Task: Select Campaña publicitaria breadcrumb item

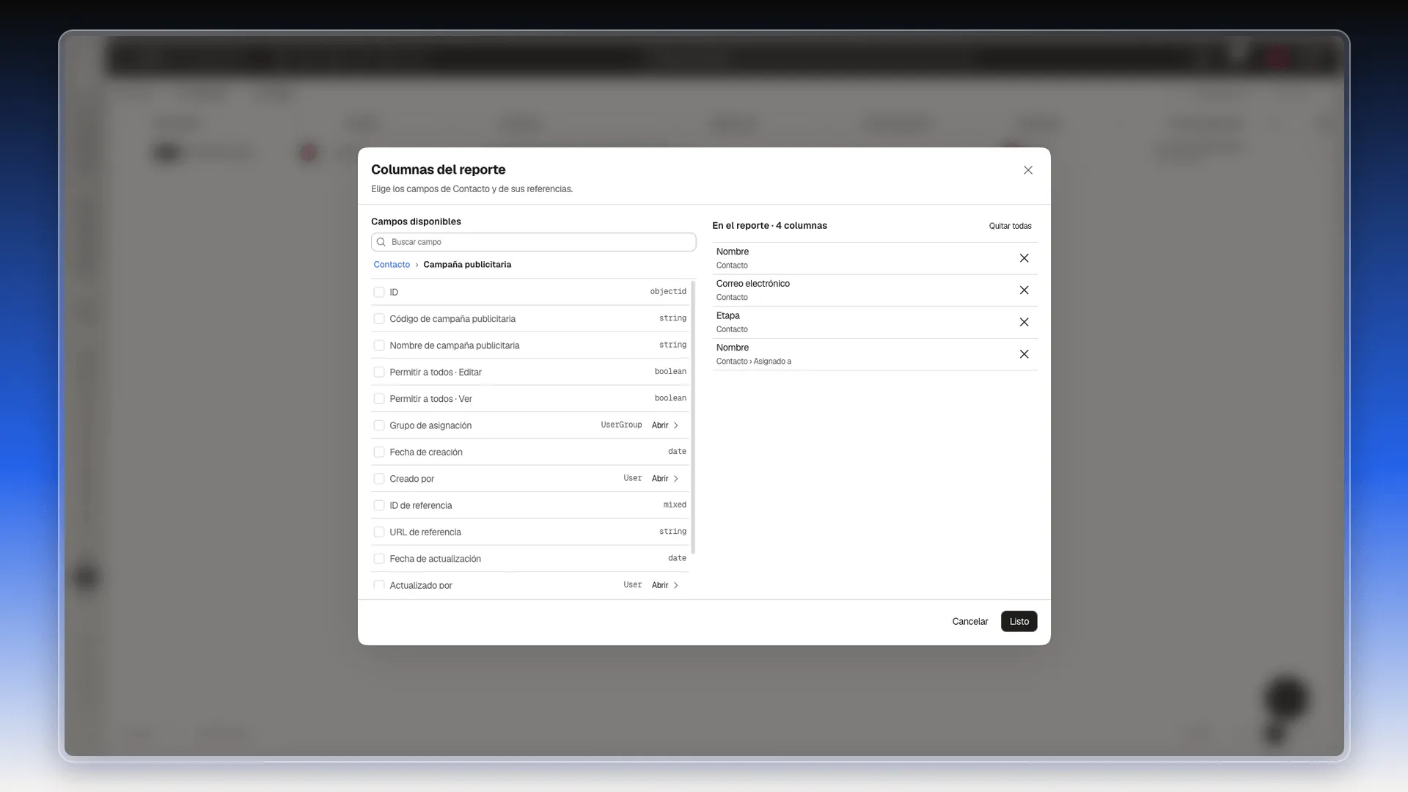Action: point(467,265)
